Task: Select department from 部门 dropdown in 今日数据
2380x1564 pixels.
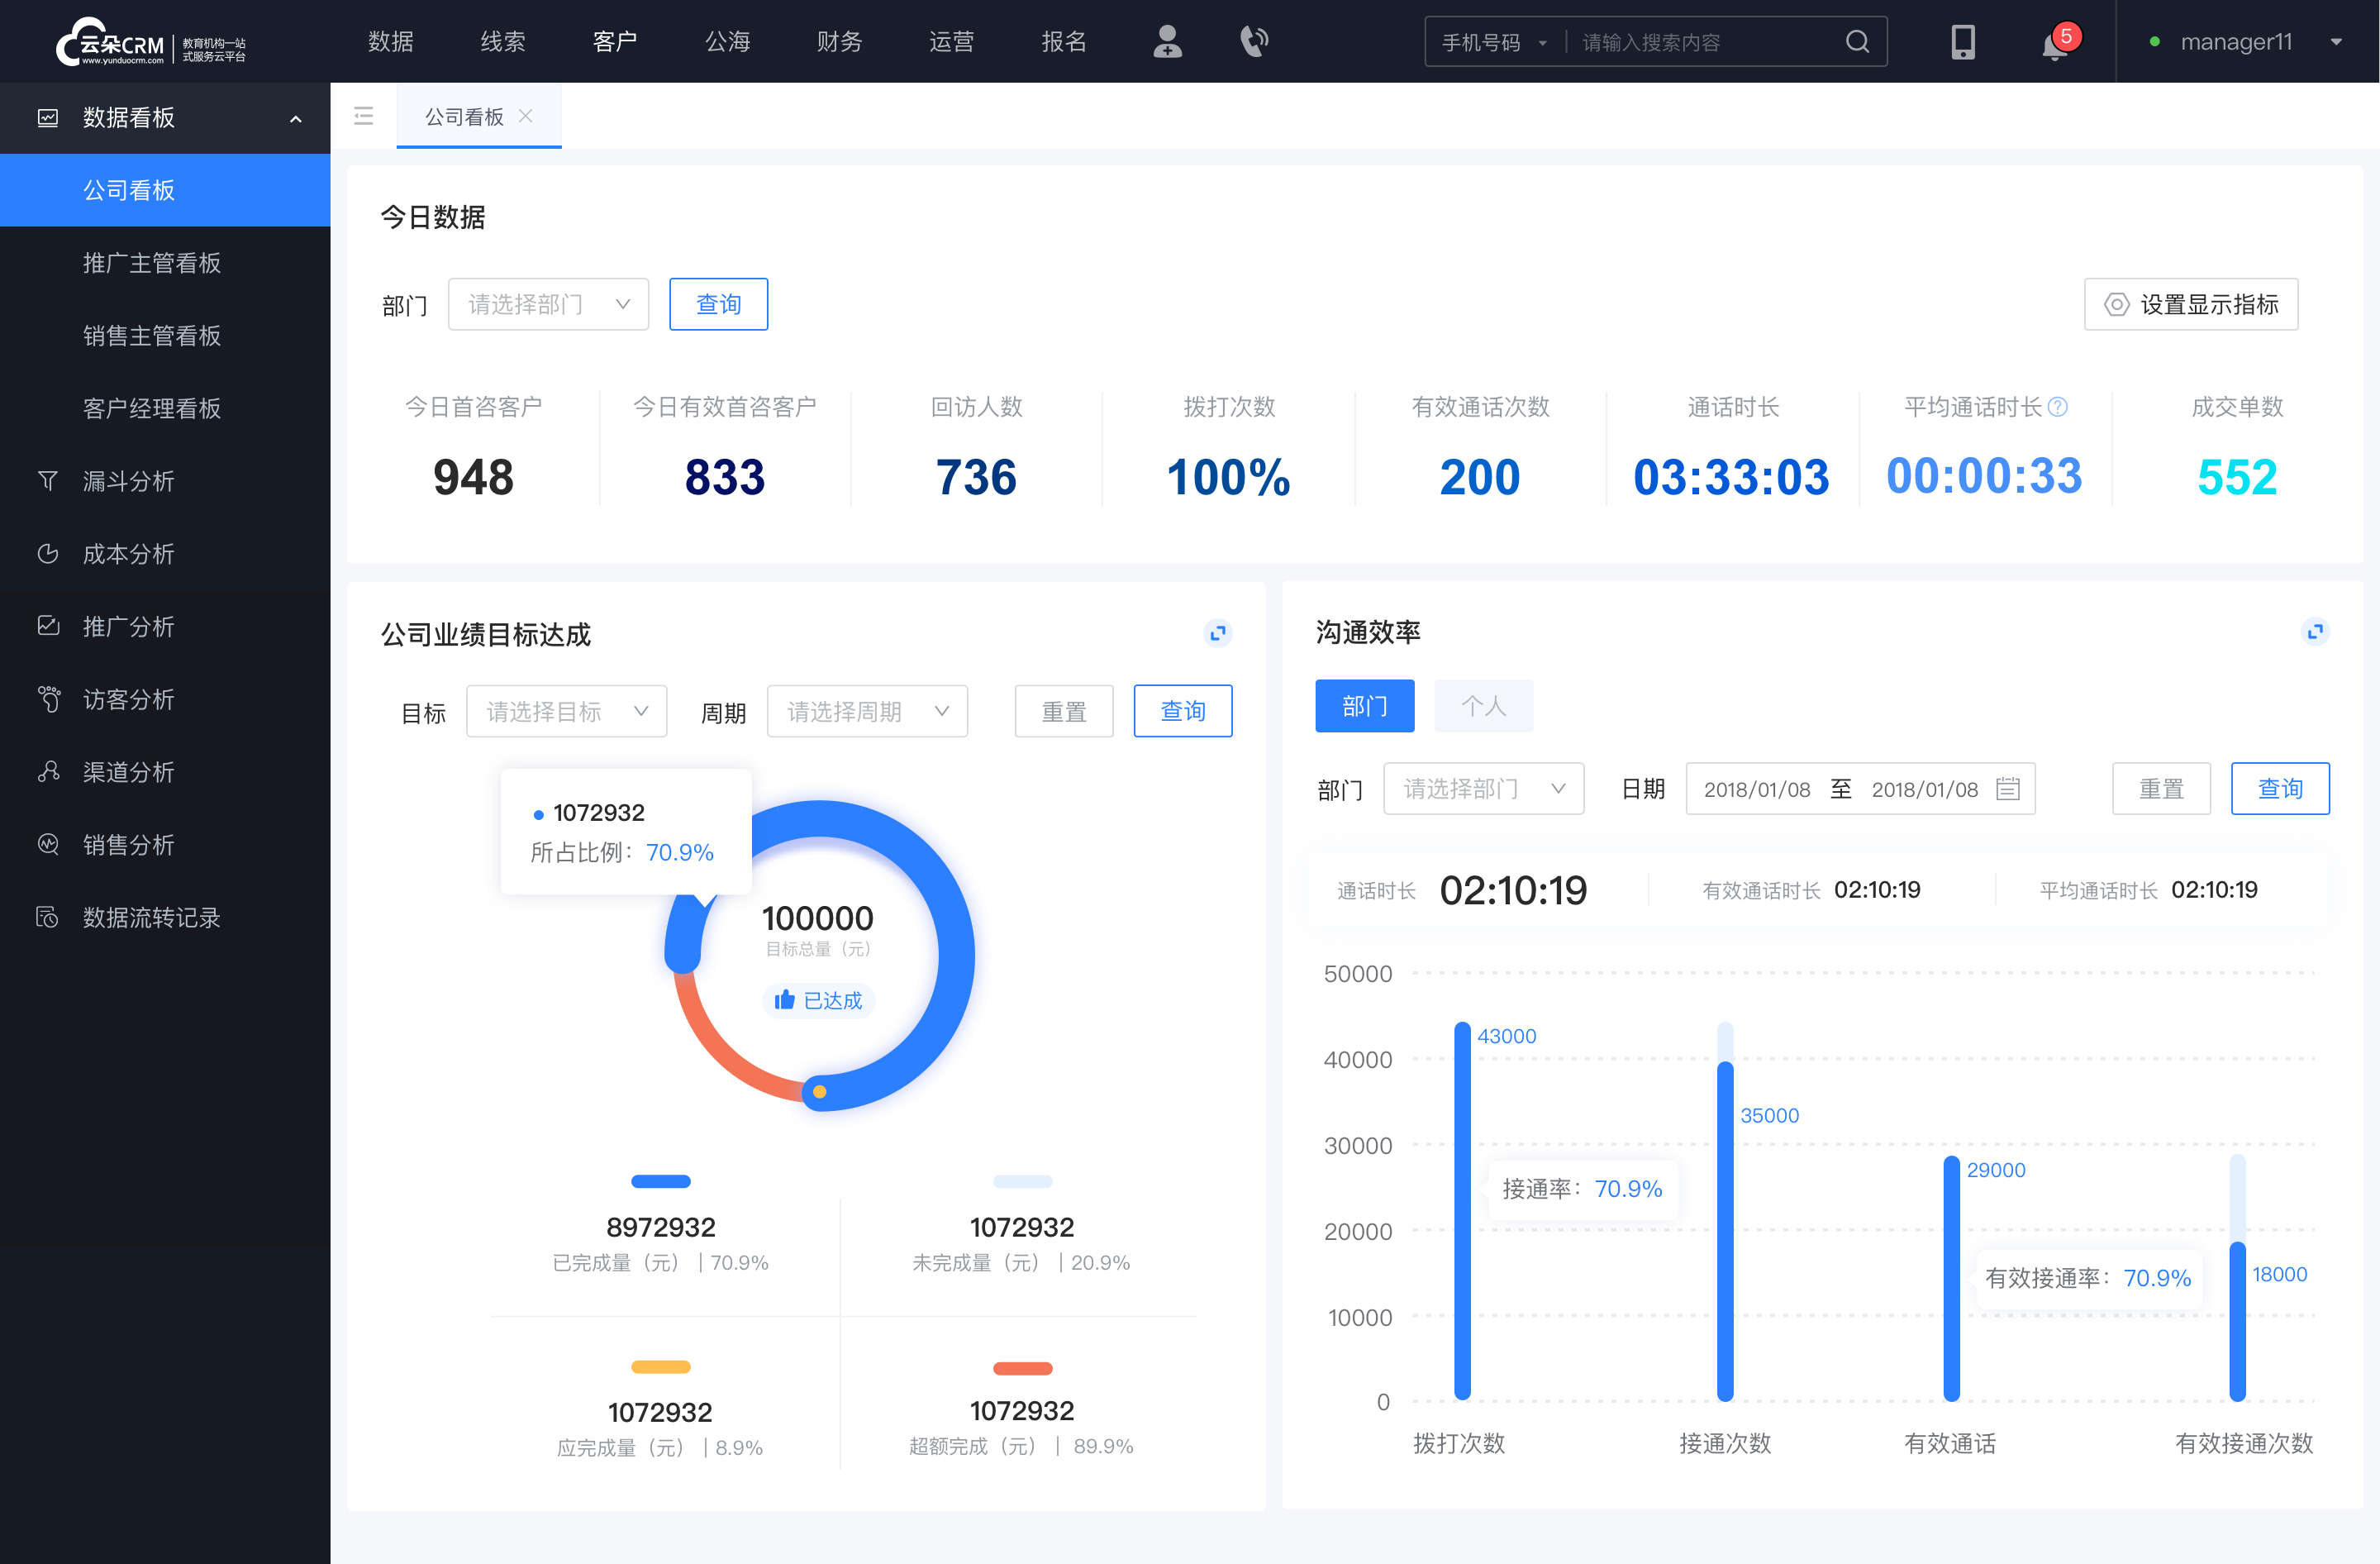Action: 545,302
